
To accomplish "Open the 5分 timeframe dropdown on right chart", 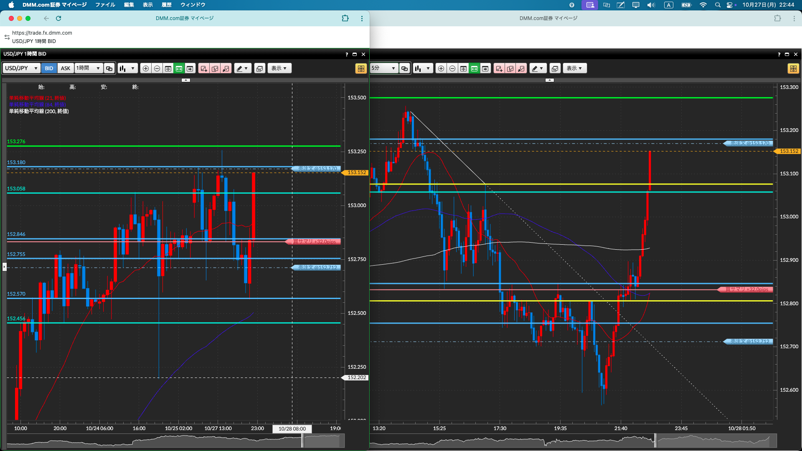I will [383, 68].
